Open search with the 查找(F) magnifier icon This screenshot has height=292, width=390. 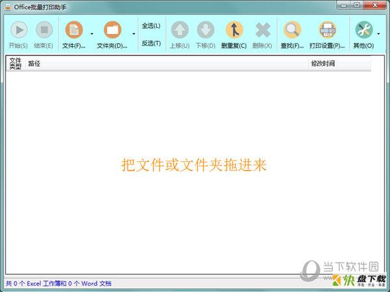click(x=292, y=30)
